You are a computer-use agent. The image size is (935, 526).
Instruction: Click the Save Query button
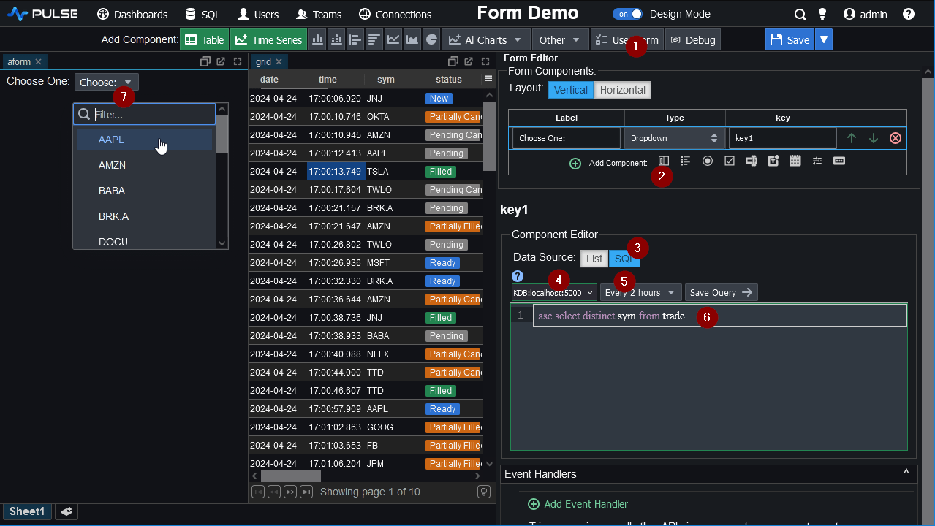click(721, 293)
